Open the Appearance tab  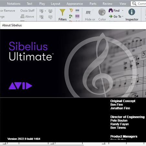click(74, 4)
